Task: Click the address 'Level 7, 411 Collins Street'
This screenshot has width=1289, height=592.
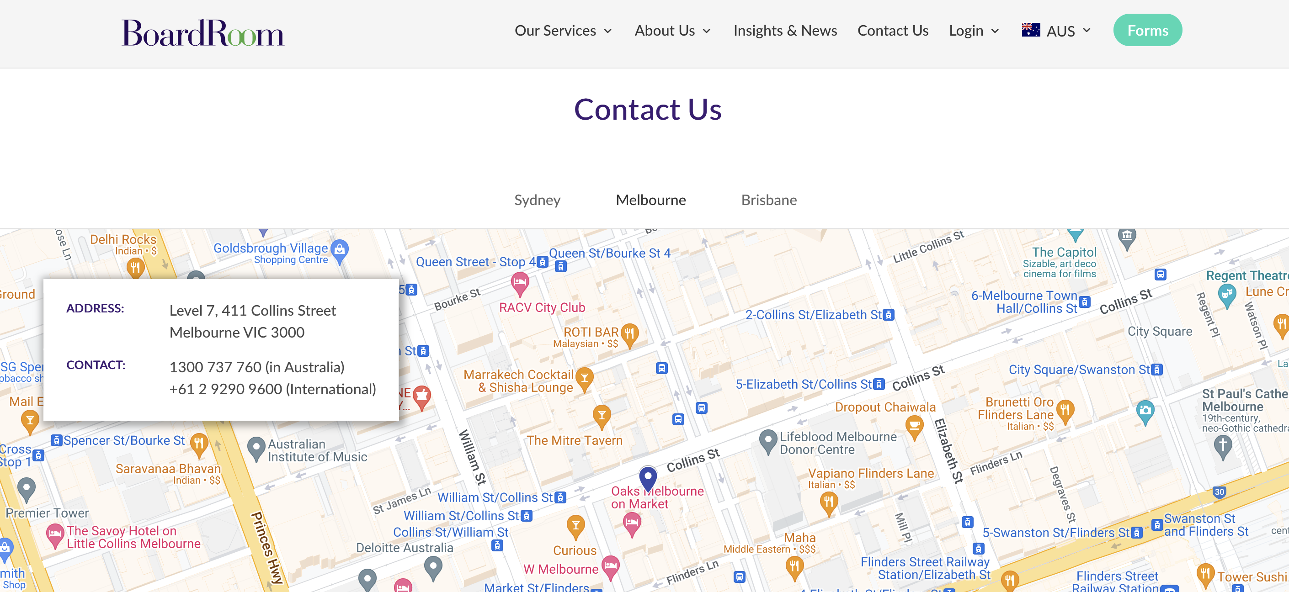Action: click(x=253, y=311)
